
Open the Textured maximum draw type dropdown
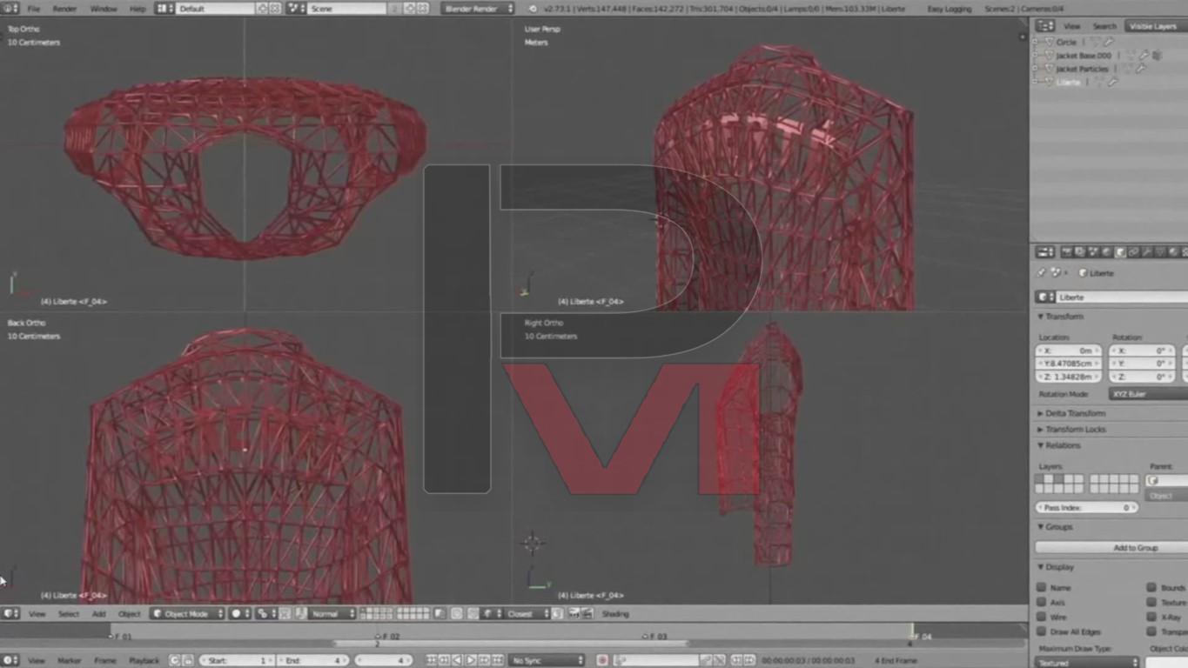tap(1087, 663)
